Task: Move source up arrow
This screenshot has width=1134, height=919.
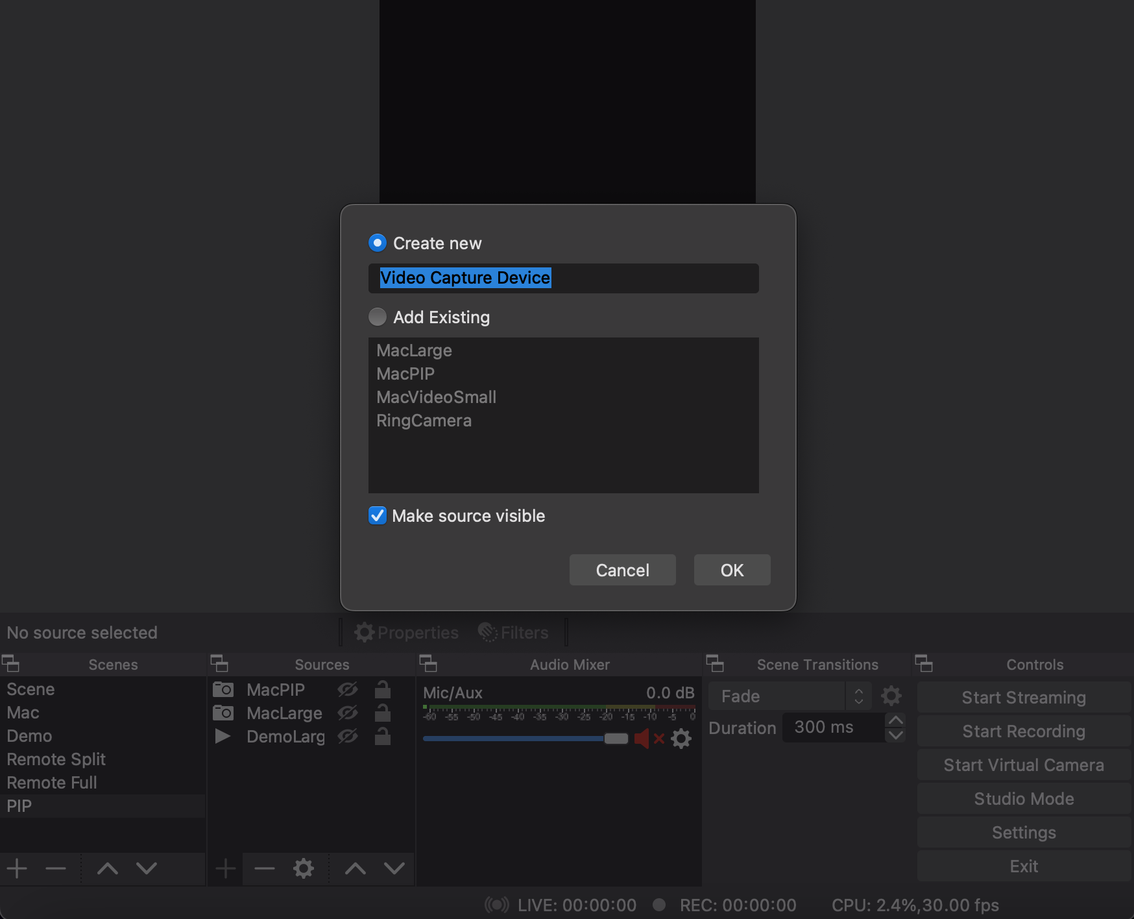Action: (x=356, y=868)
